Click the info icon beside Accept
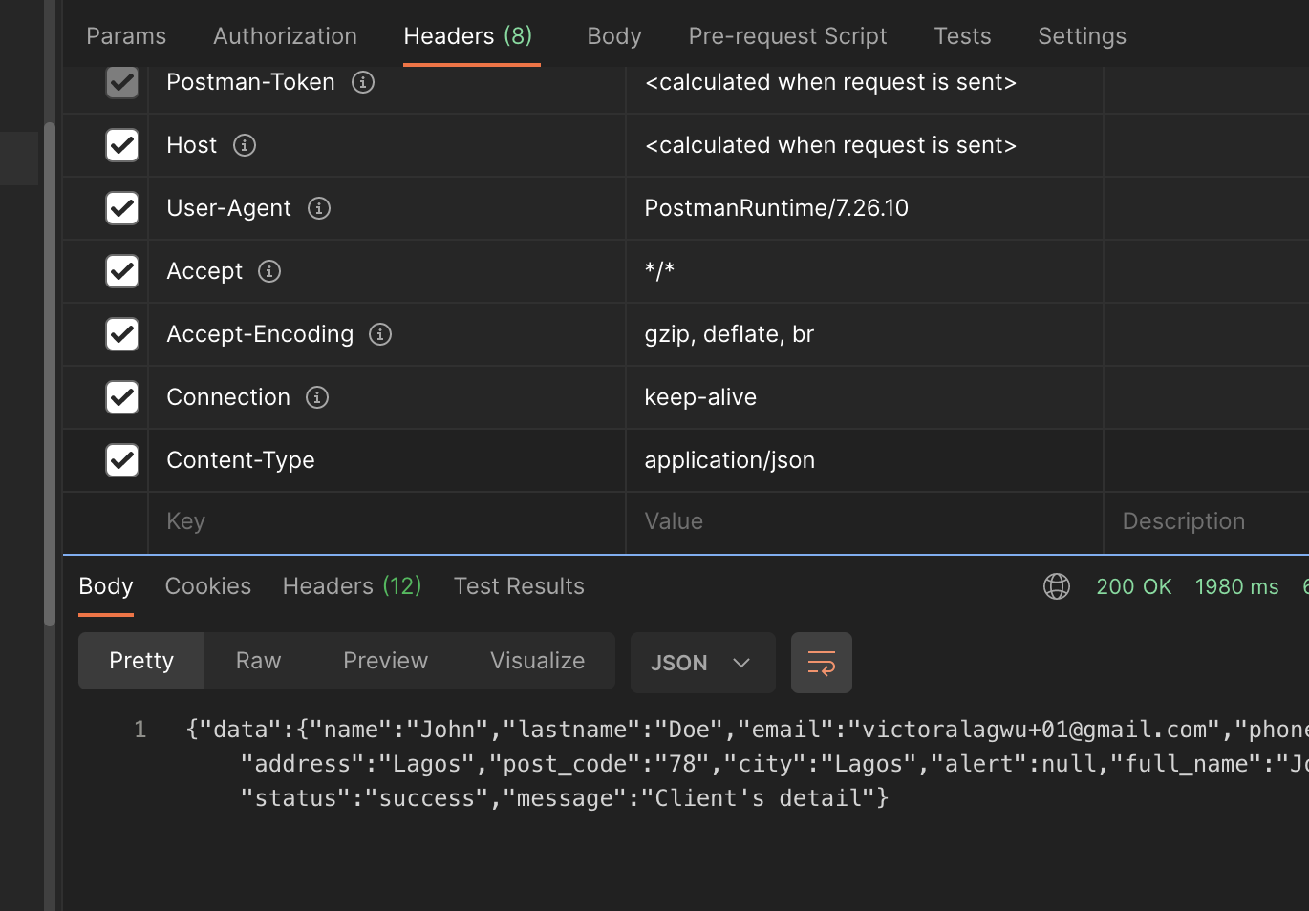 tap(268, 271)
